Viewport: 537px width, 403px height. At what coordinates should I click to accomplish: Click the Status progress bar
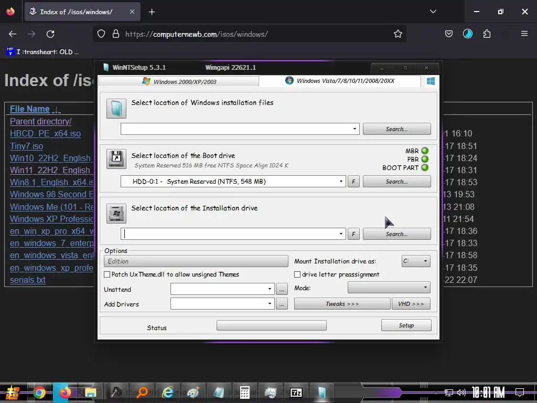272,325
